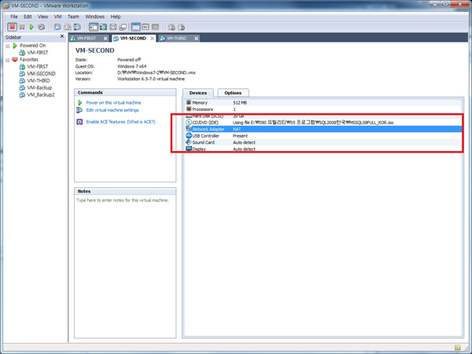
Task: Close the VM-FIRST tab
Action: pyautogui.click(x=105, y=39)
